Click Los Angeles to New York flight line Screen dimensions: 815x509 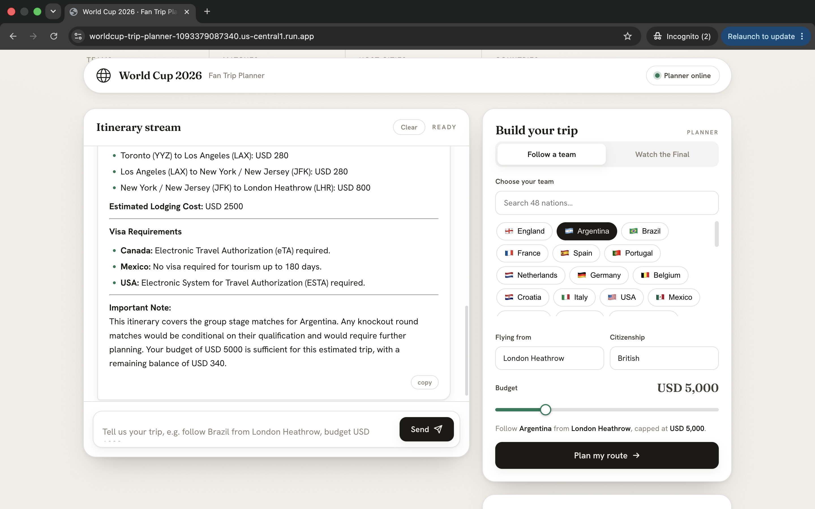point(234,172)
